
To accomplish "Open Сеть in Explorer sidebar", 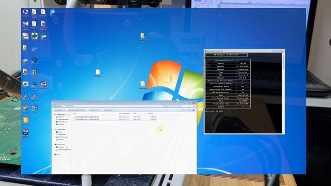I will [x=57, y=155].
